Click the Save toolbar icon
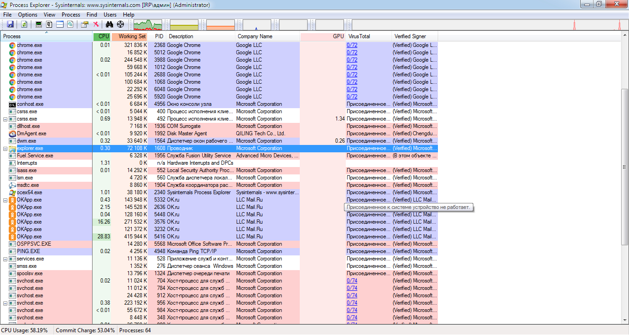The width and height of the screenshot is (629, 335). coord(10,24)
